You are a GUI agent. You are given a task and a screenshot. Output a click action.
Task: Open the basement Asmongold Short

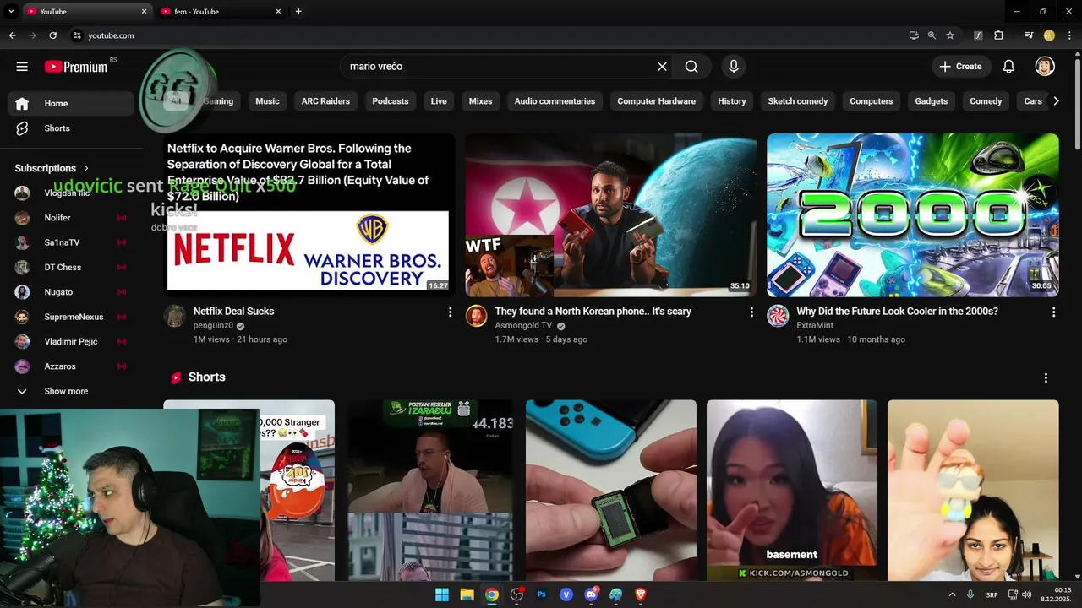[792, 490]
